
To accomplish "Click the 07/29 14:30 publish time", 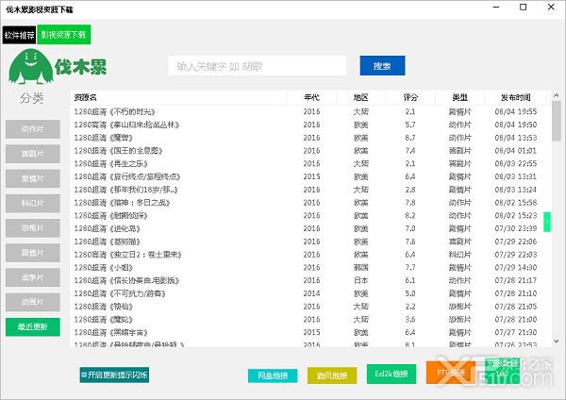I will (x=515, y=268).
